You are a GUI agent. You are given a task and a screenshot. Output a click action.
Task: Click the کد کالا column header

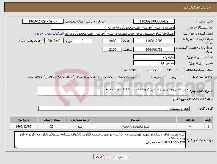(190, 120)
